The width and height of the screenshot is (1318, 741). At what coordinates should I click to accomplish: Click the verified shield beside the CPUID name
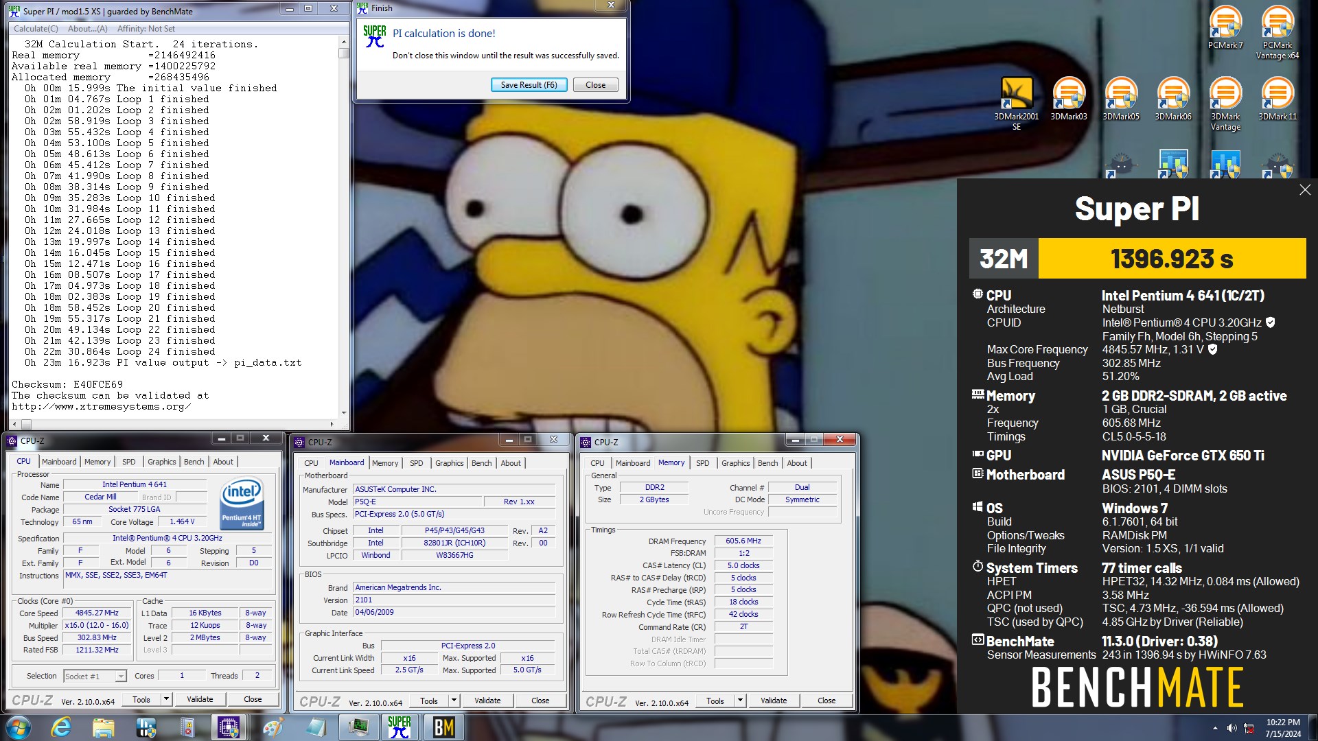click(x=1270, y=322)
